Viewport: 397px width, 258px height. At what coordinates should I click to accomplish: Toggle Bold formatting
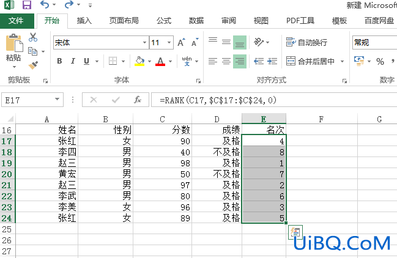(x=59, y=61)
